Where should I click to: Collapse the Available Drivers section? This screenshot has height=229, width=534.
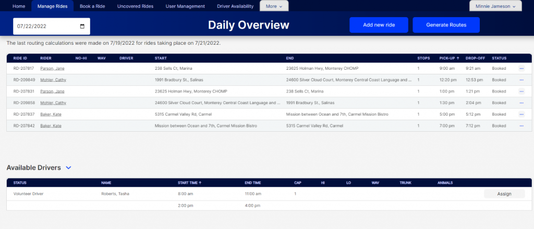68,168
